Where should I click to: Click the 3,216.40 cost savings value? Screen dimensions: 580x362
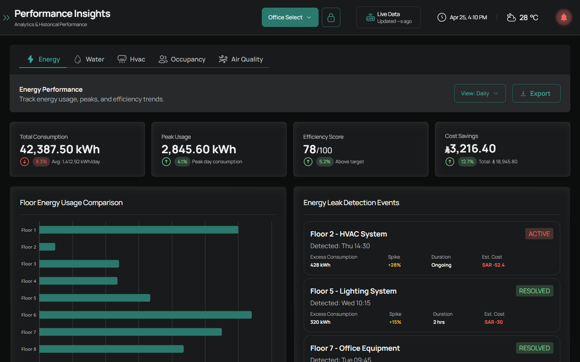click(470, 149)
